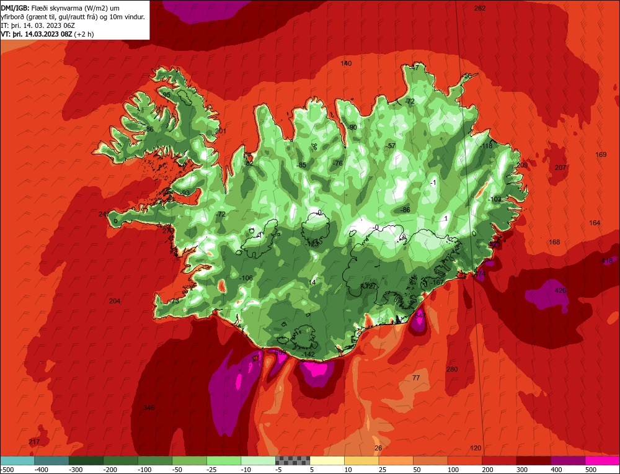620x474 pixels.
Task: Pick the legend swatch between -200 and -100
Action: coord(121,460)
